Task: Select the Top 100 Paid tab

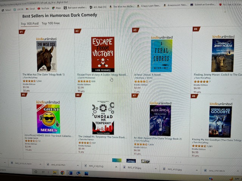Action: 29,24
